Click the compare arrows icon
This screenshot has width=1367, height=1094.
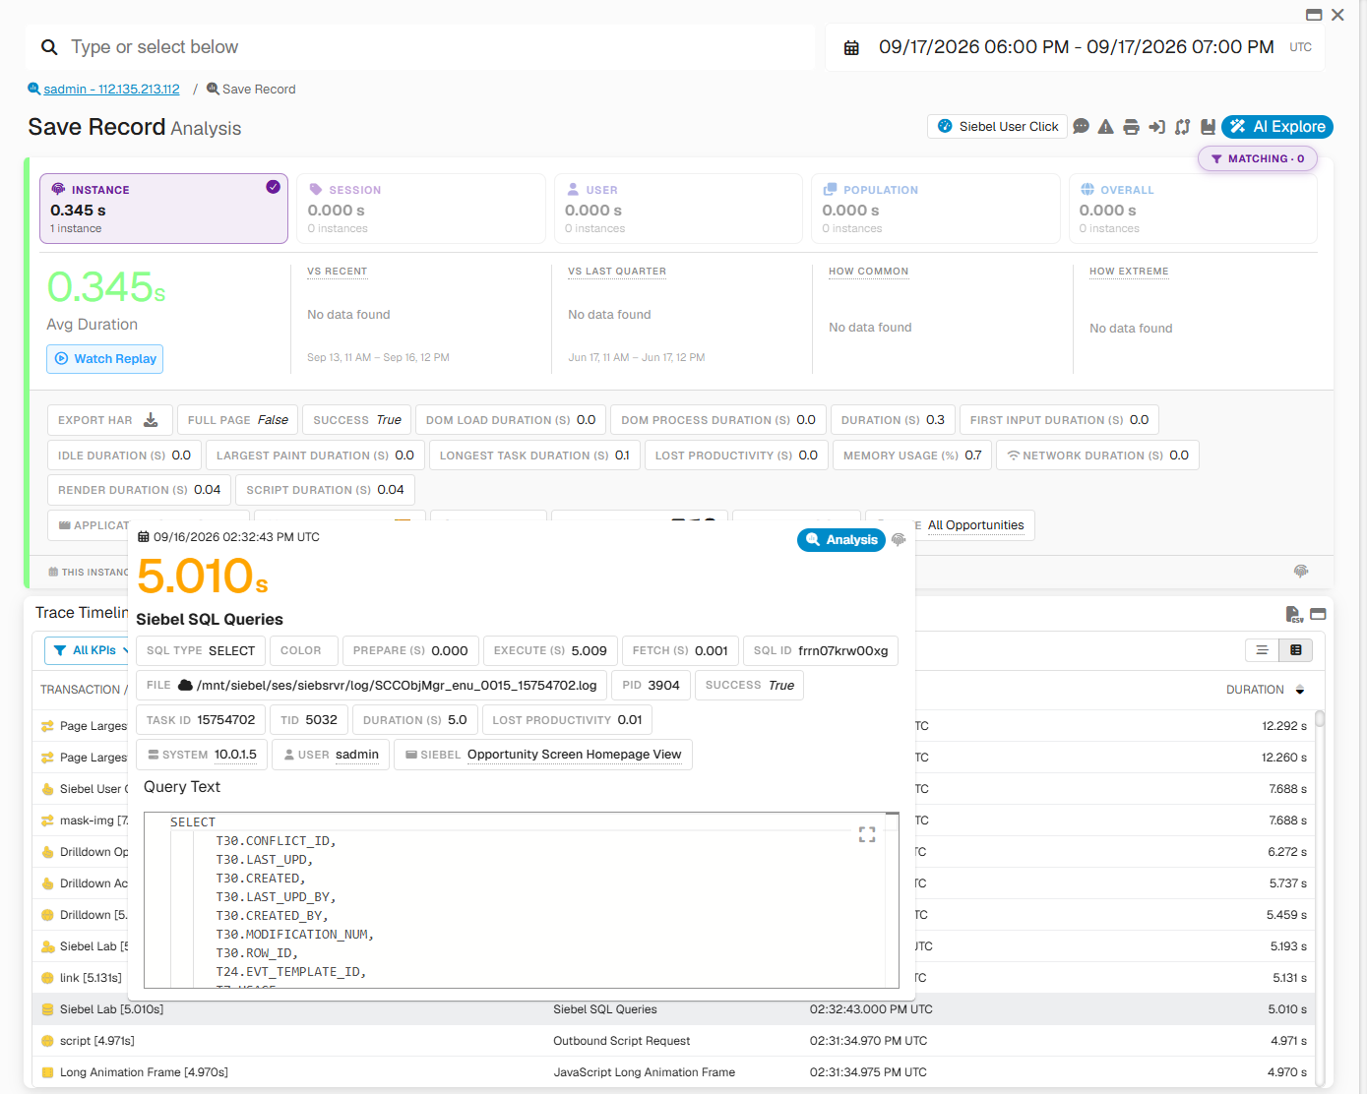click(1183, 127)
